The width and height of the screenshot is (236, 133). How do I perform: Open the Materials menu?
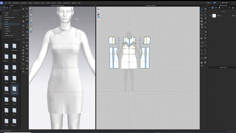point(37,3)
